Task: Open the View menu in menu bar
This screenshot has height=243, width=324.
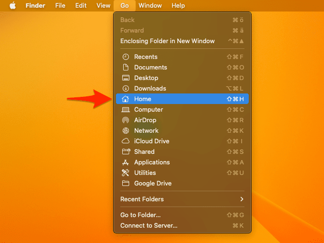Action: point(103,6)
